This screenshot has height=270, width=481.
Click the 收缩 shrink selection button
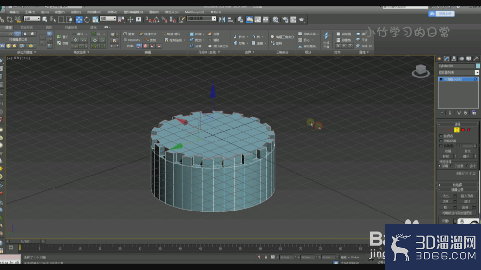pos(448,151)
